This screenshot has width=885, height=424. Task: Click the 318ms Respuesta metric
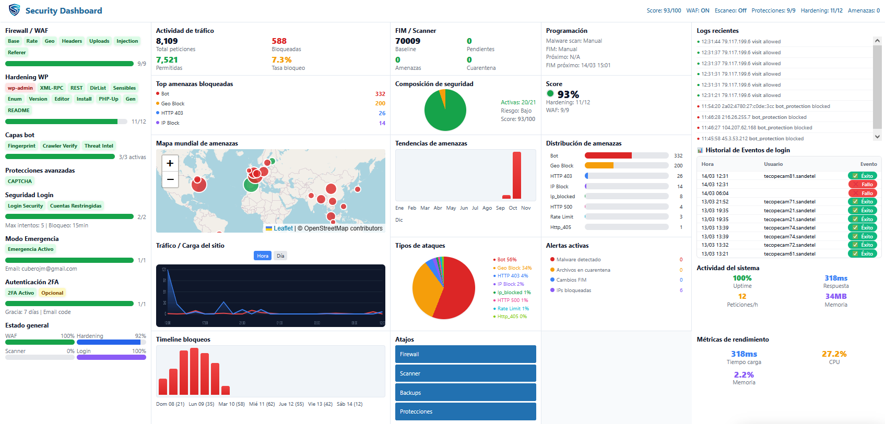tap(836, 282)
